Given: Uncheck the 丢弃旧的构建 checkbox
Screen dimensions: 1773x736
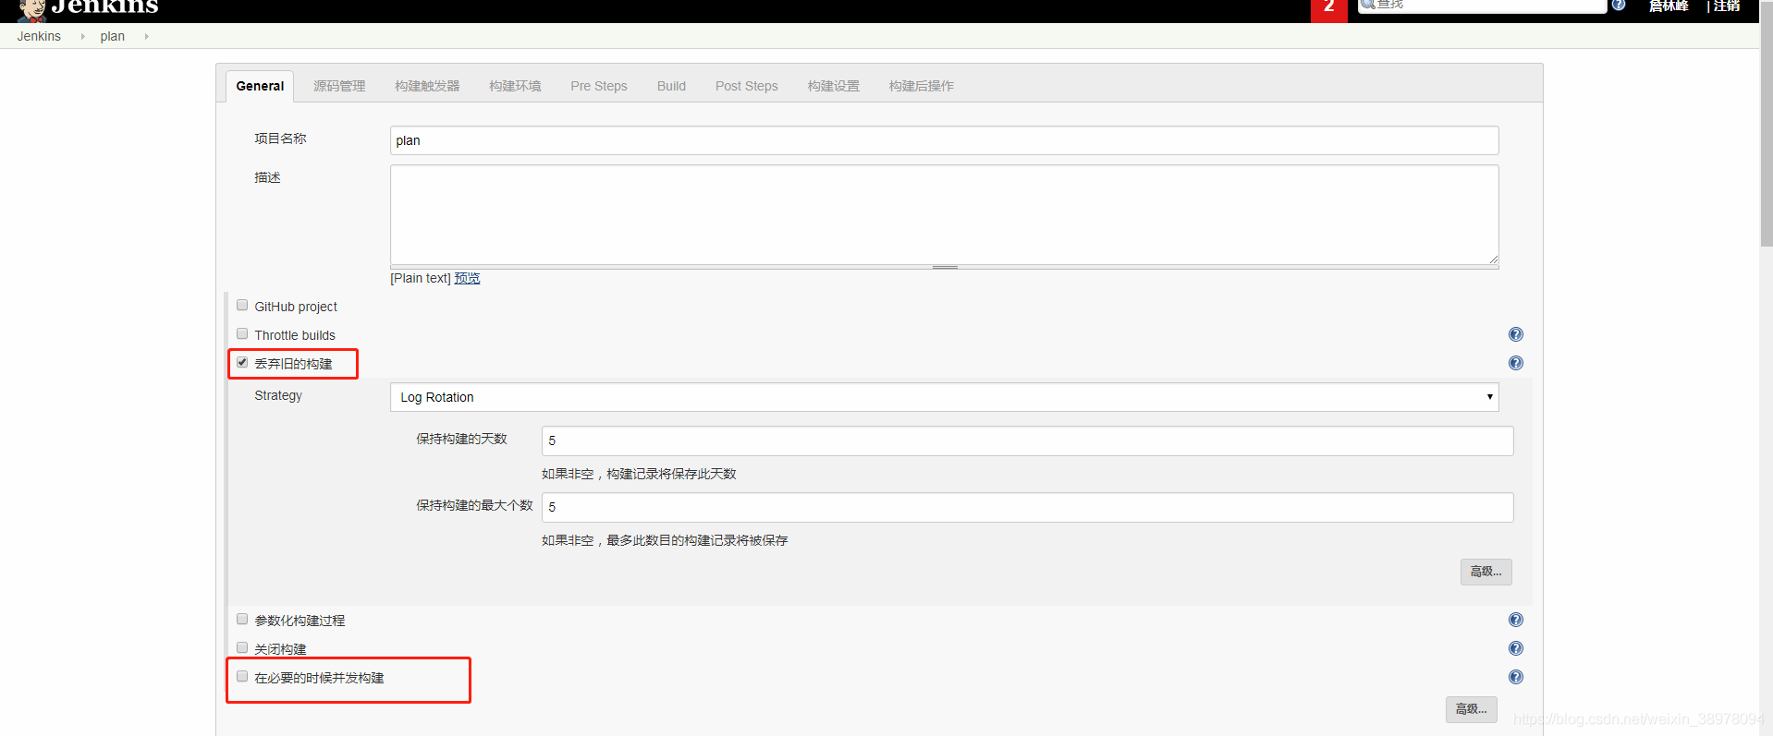Looking at the screenshot, I should click(x=242, y=363).
